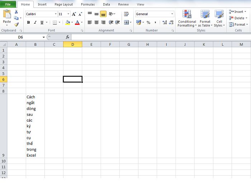Image resolution: width=251 pixels, height=191 pixels.
Task: Open Cell Styles gallery
Action: 219,18
